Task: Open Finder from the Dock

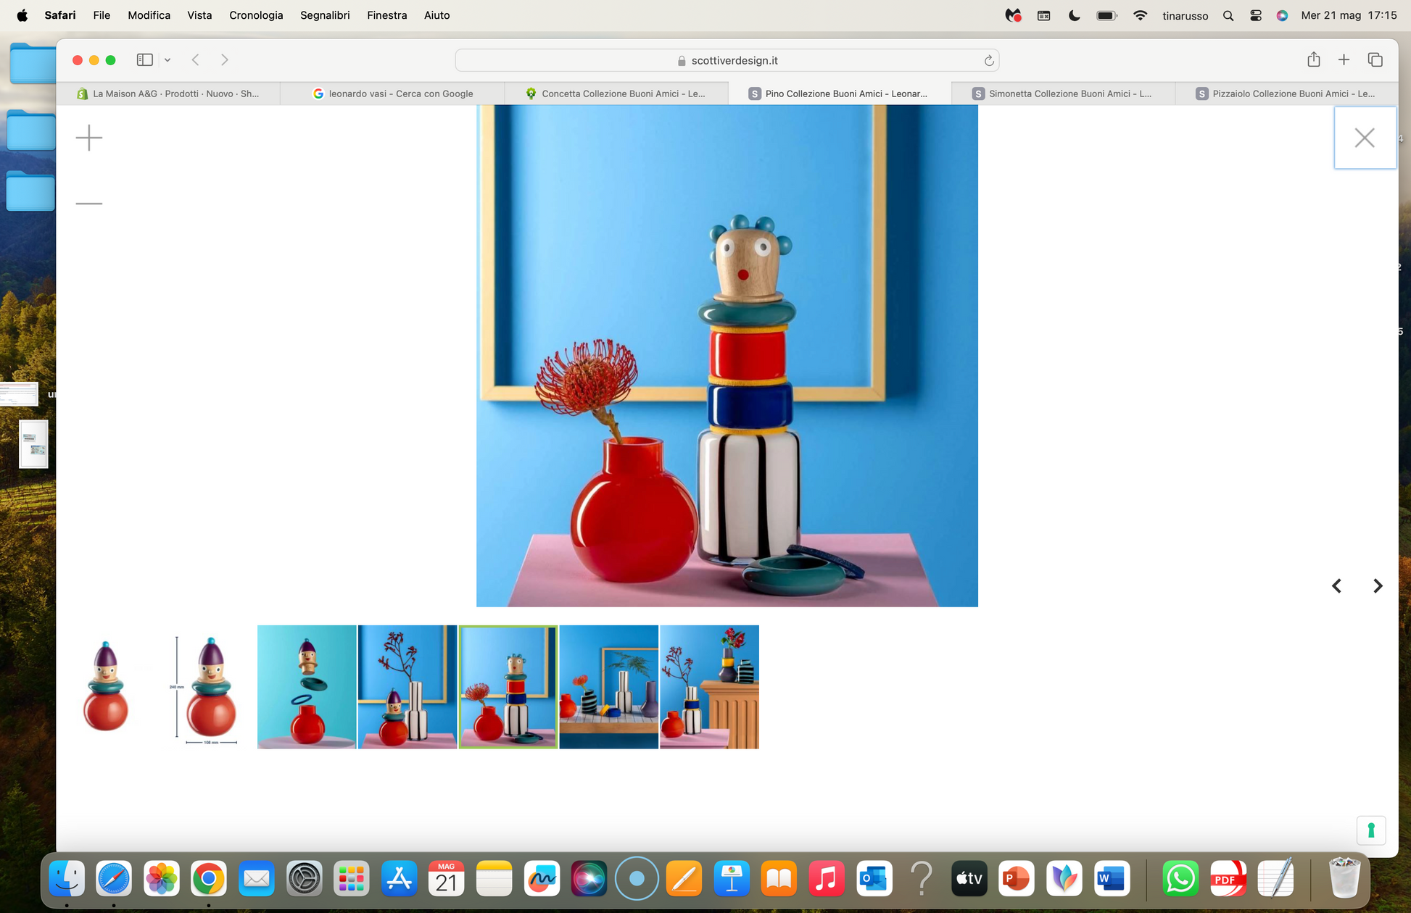Action: pyautogui.click(x=67, y=878)
